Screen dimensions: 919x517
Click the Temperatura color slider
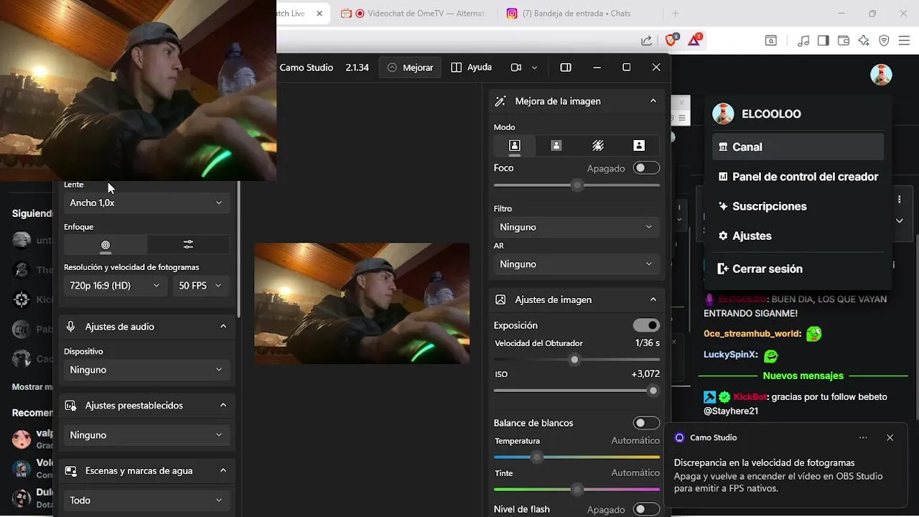tap(577, 457)
